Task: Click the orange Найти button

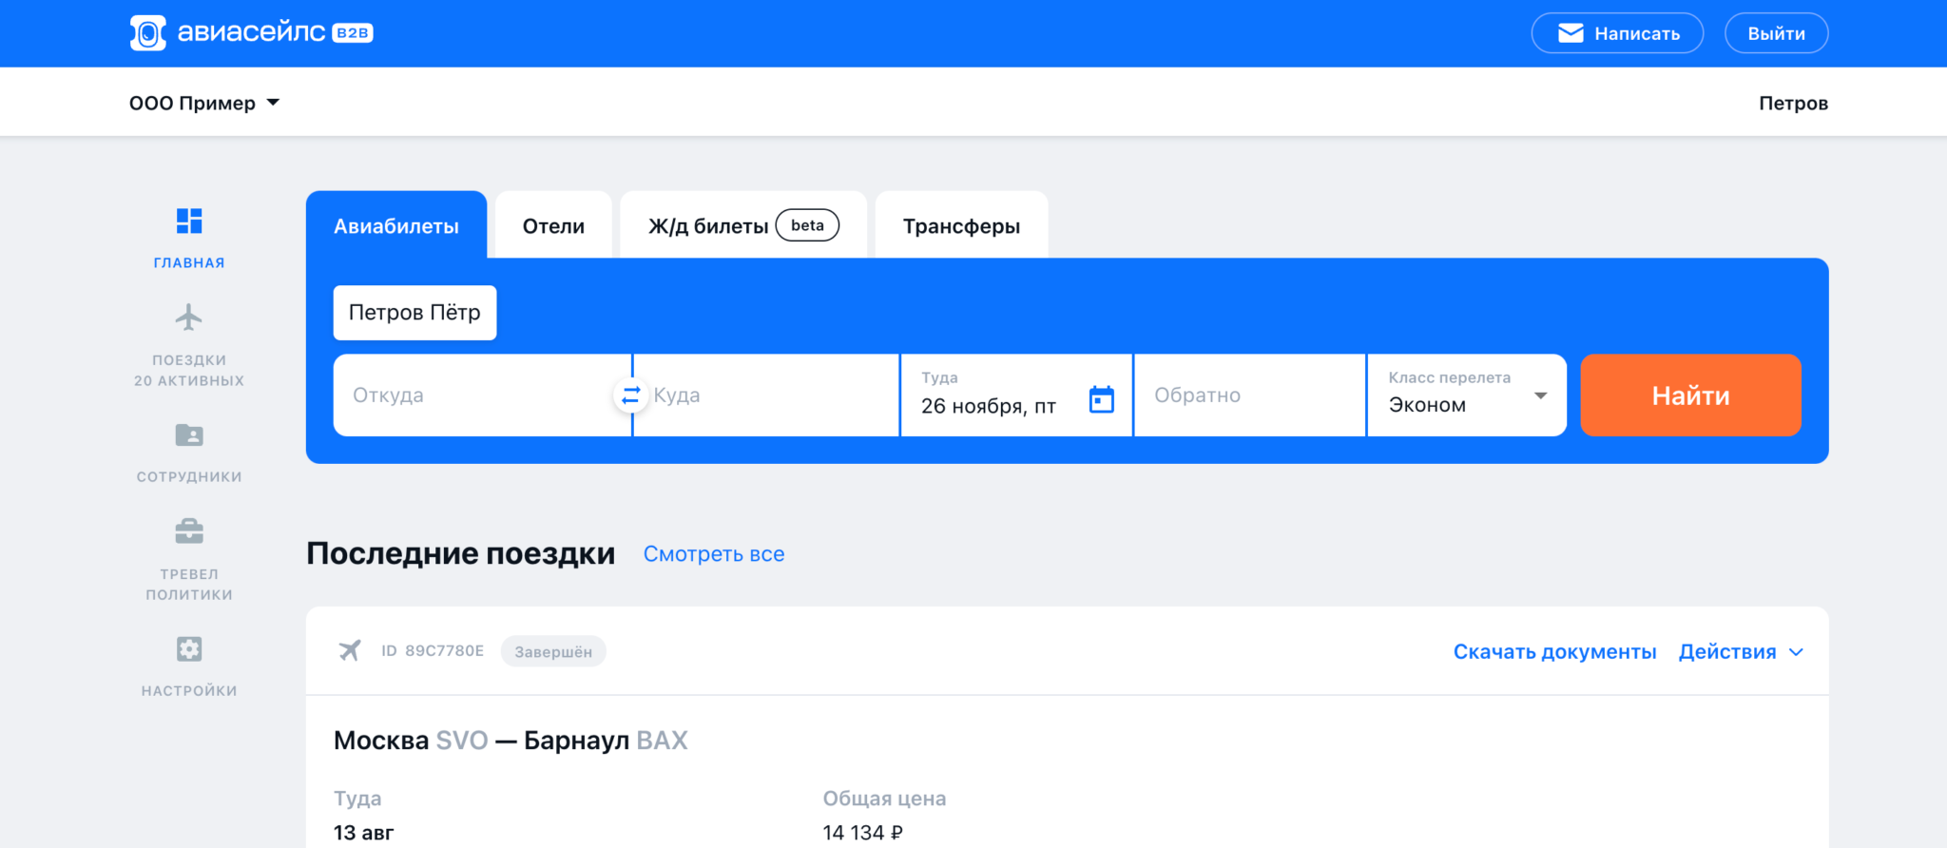Action: coord(1690,395)
